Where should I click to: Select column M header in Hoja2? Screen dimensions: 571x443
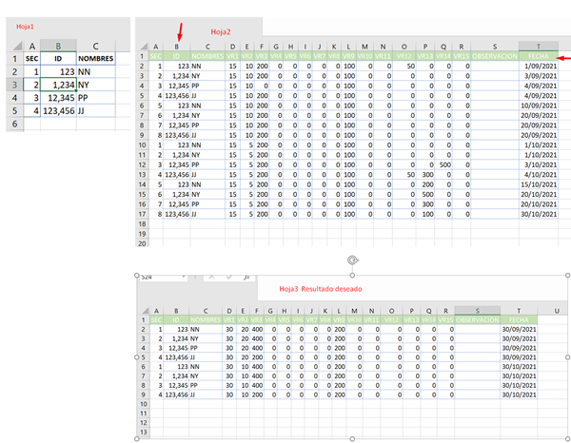click(x=364, y=47)
